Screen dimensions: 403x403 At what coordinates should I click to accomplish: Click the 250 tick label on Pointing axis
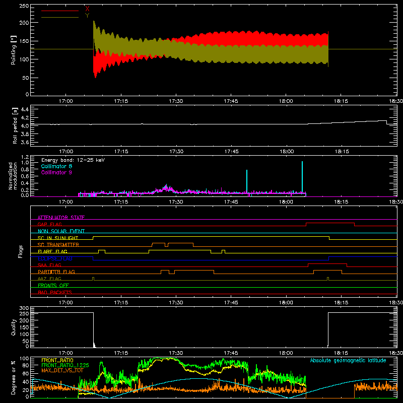tap(24, 6)
